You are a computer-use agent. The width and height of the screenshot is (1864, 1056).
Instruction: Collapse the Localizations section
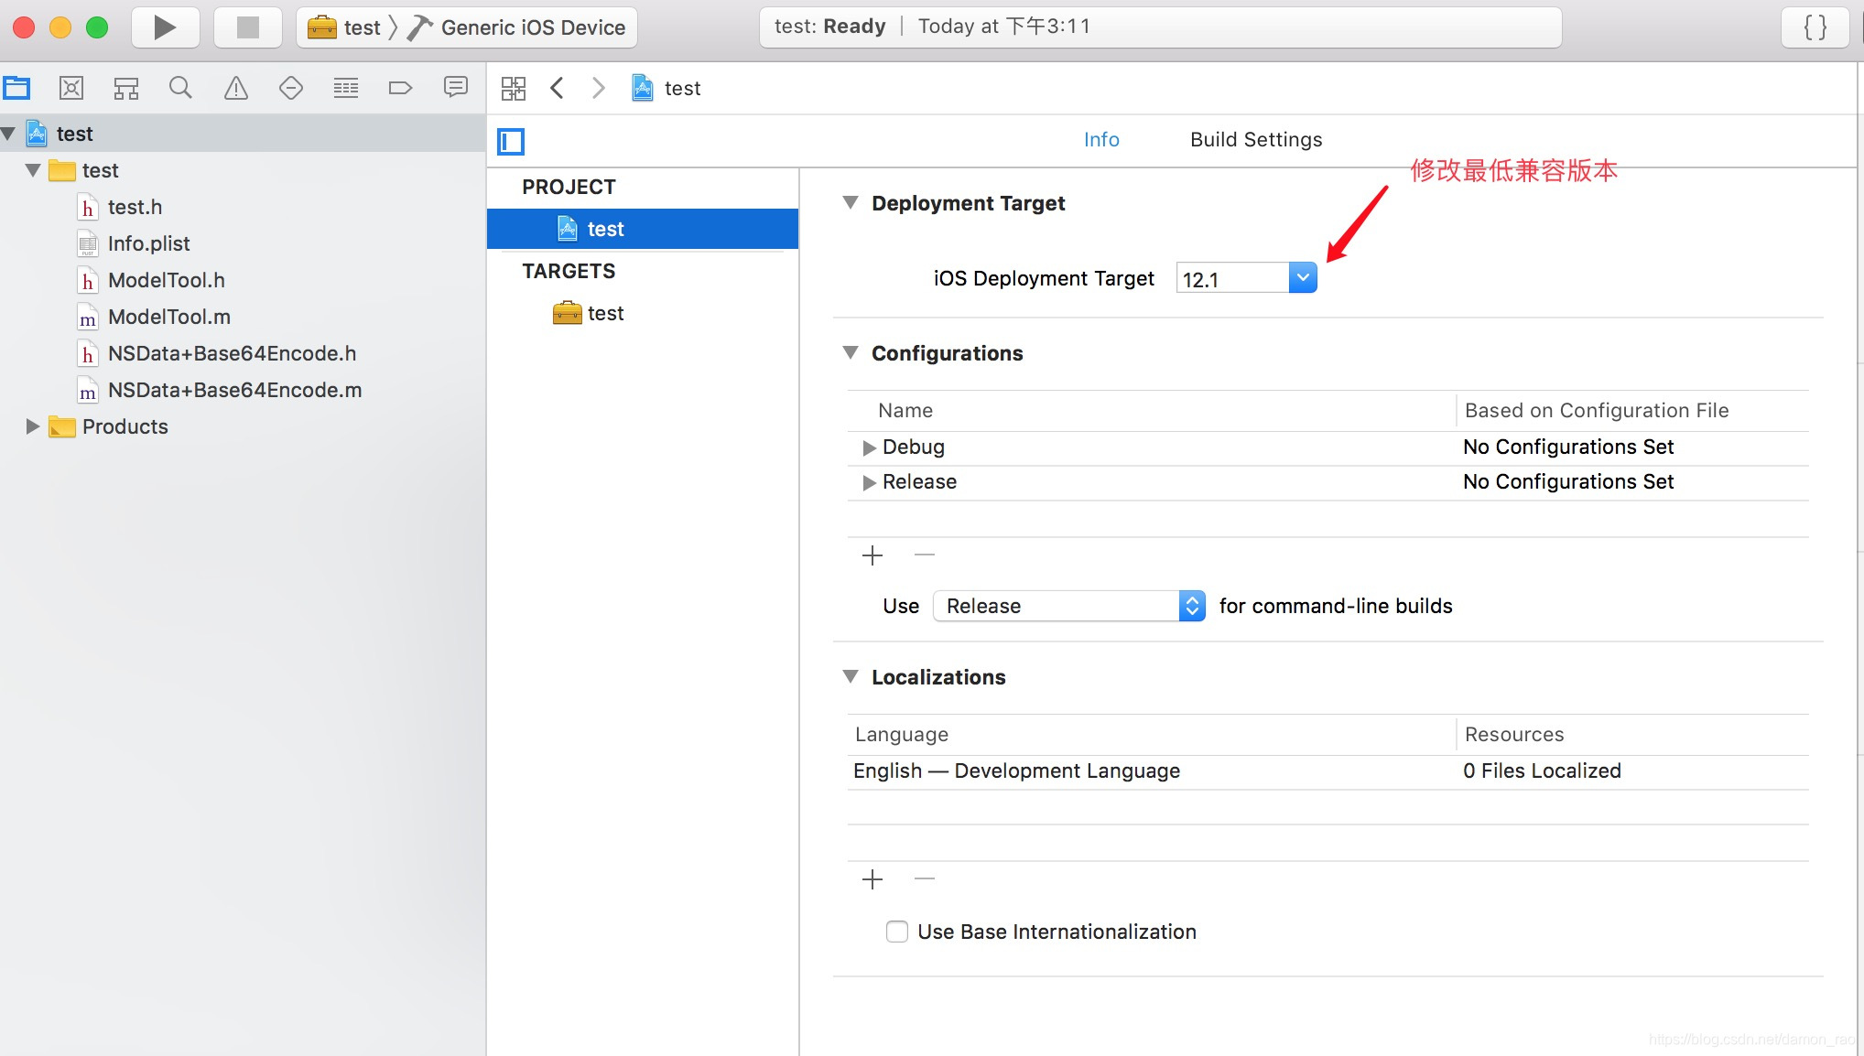coord(851,676)
